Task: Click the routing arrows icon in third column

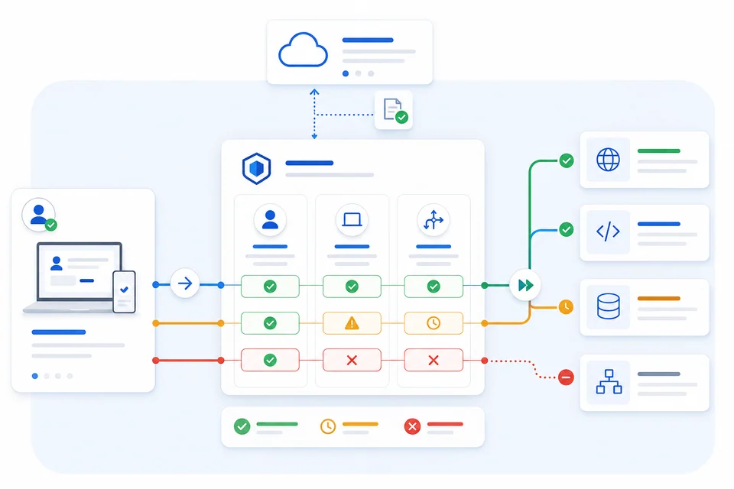Action: (434, 219)
